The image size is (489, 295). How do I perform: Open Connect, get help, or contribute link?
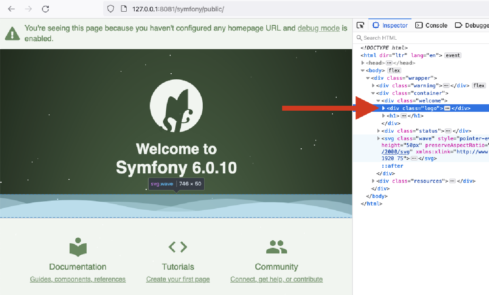click(x=276, y=280)
